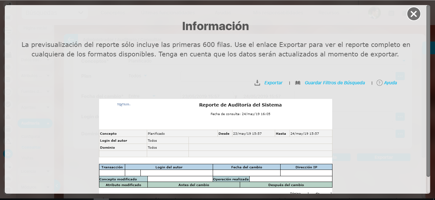This screenshot has width=435, height=200.
Task: Open the Plan Todos dropdown
Action: click(138, 76)
